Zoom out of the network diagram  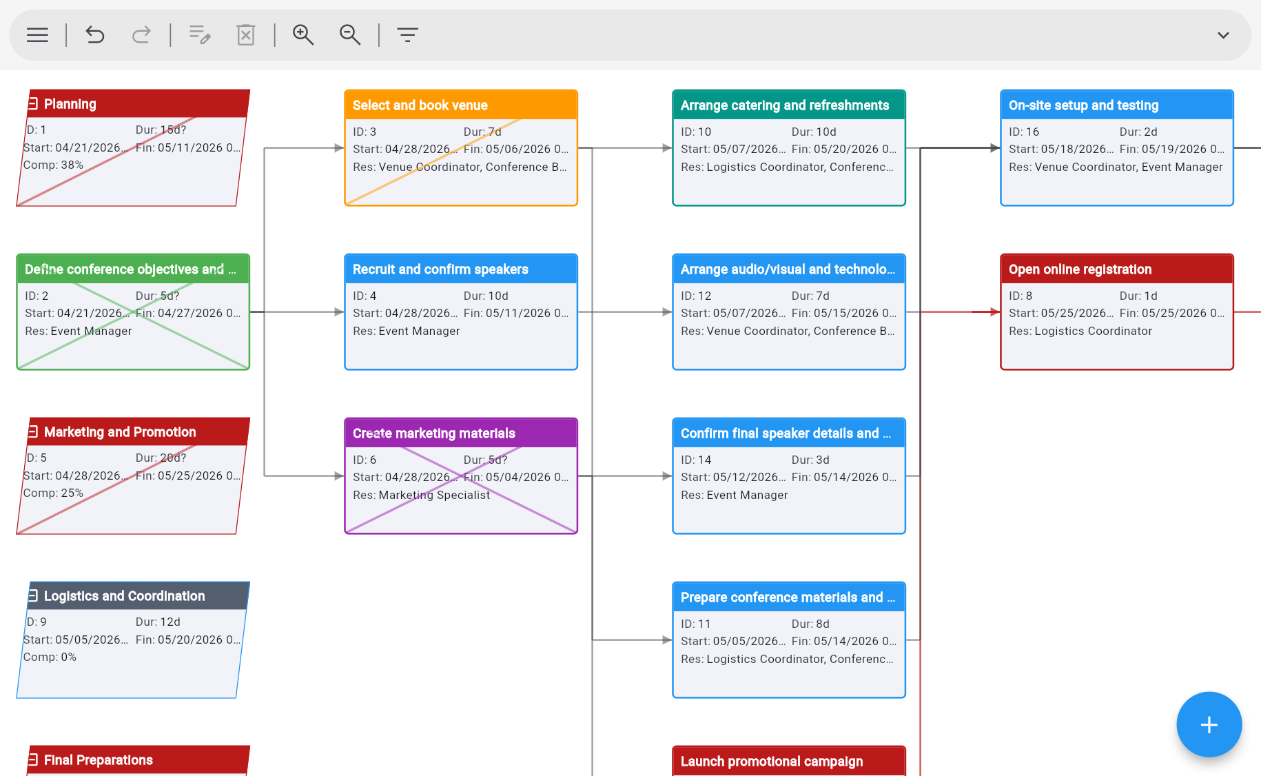(350, 34)
